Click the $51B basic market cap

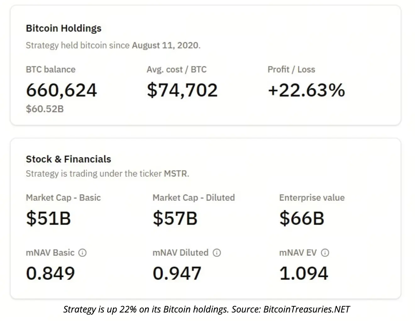[x=48, y=218]
